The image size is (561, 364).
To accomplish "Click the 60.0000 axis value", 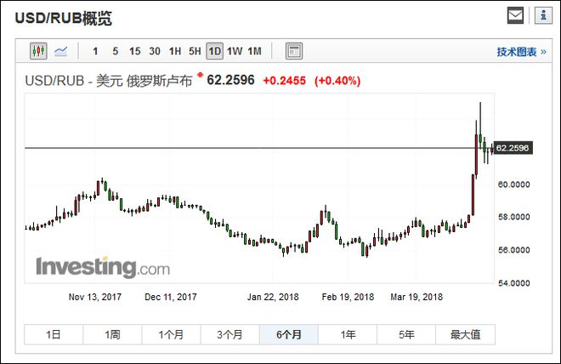I will (x=513, y=185).
